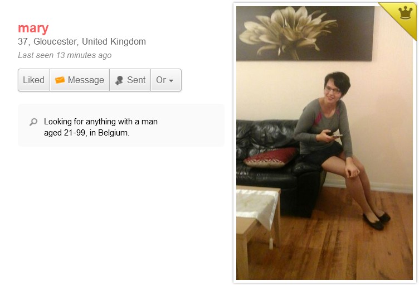This screenshot has width=419, height=285.
Task: Click the gray Looking for info panel
Action: (121, 125)
